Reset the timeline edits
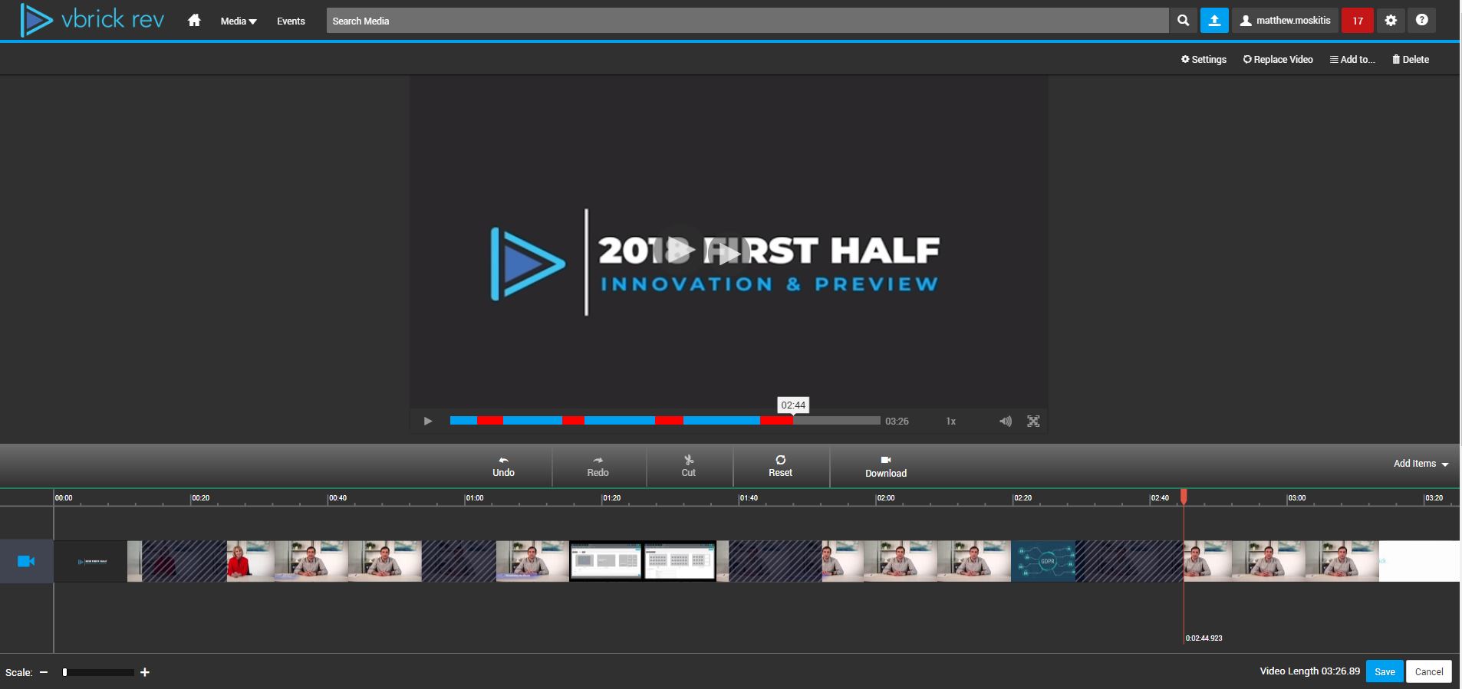The width and height of the screenshot is (1462, 689). [x=781, y=466]
